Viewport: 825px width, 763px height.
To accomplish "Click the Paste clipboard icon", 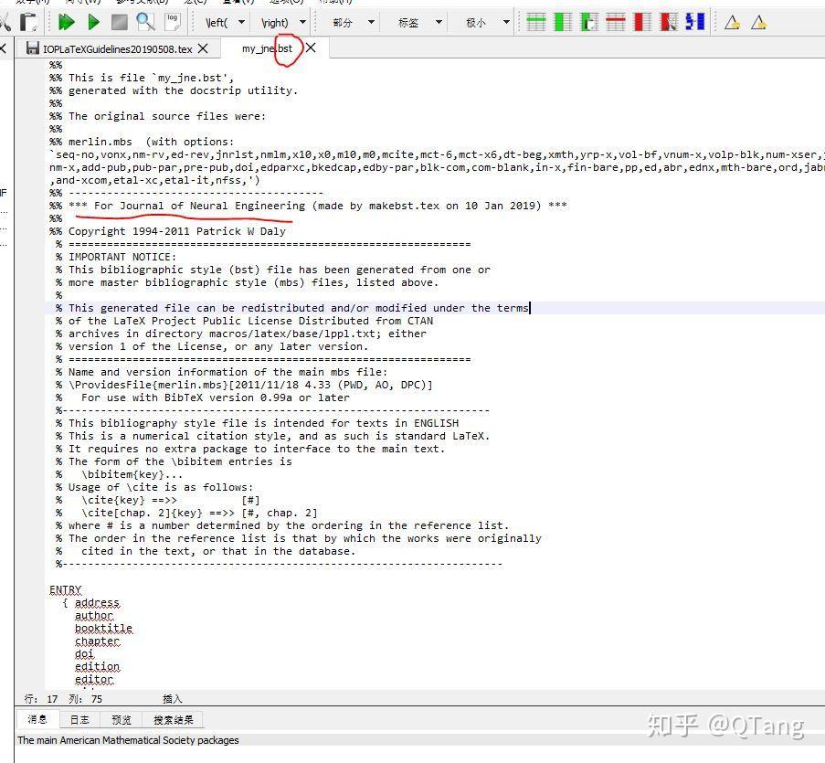I will [28, 22].
